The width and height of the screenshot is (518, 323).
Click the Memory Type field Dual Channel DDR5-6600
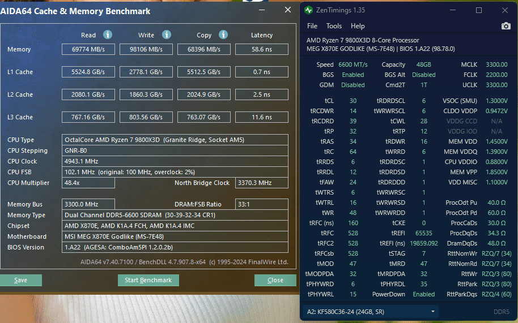pos(175,215)
